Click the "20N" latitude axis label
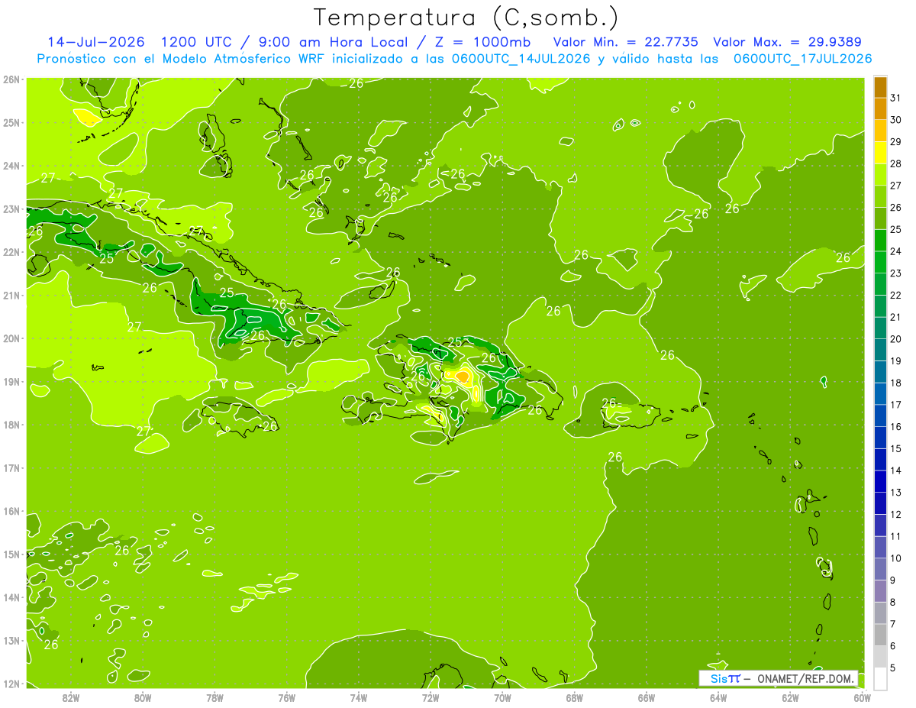This screenshot has height=708, width=916. [11, 338]
